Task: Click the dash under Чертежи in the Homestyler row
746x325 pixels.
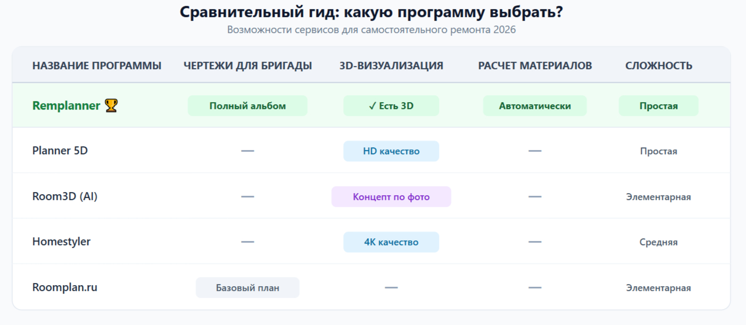Action: coord(247,242)
